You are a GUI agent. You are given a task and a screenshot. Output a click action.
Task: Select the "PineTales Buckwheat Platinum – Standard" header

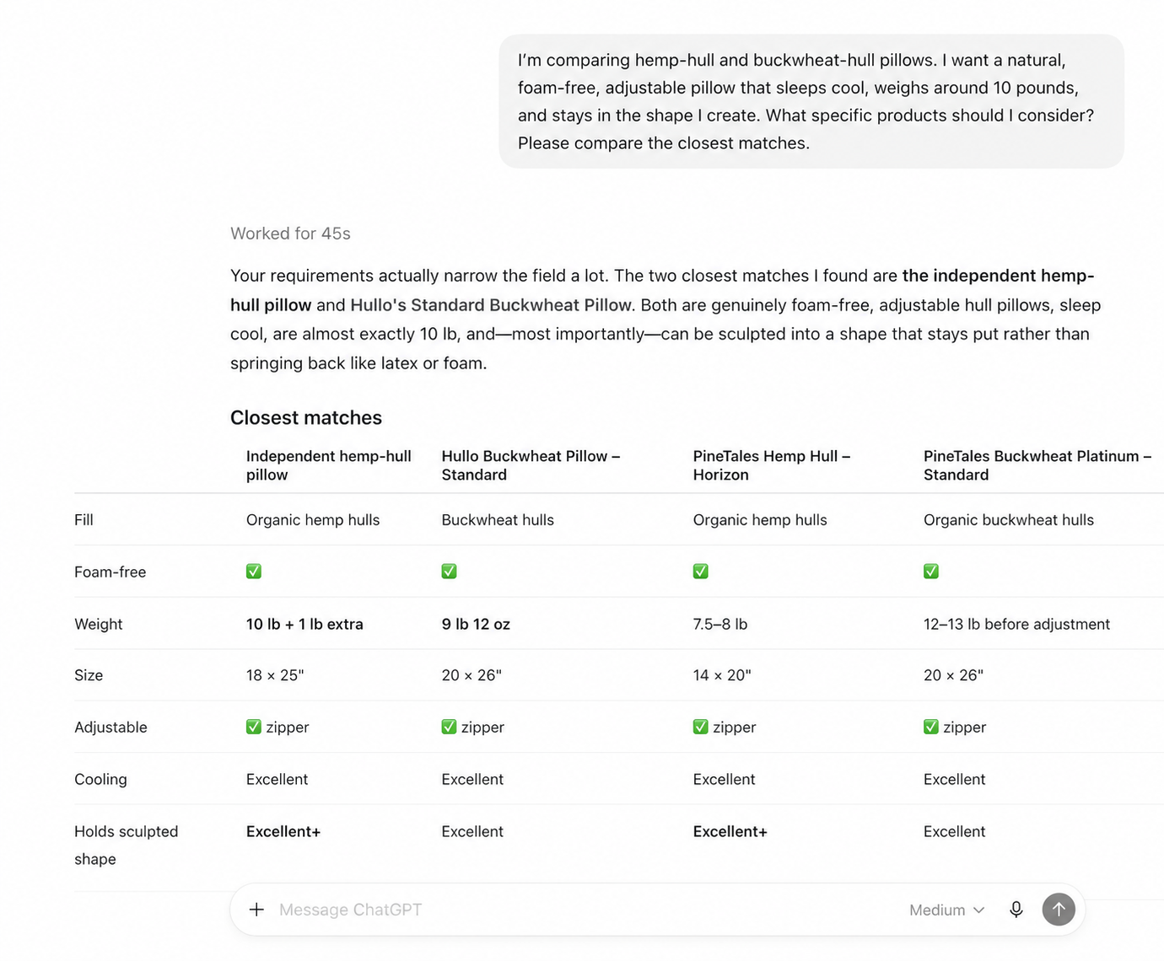1037,465
